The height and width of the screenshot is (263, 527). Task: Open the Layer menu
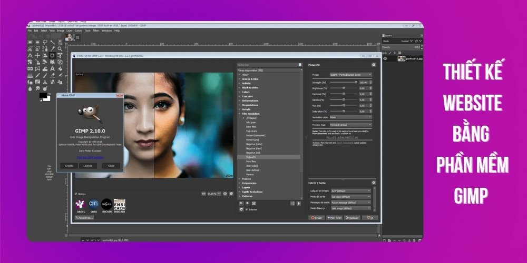tap(69, 31)
